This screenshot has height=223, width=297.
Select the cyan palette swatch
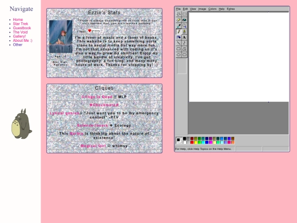[x=203, y=142]
